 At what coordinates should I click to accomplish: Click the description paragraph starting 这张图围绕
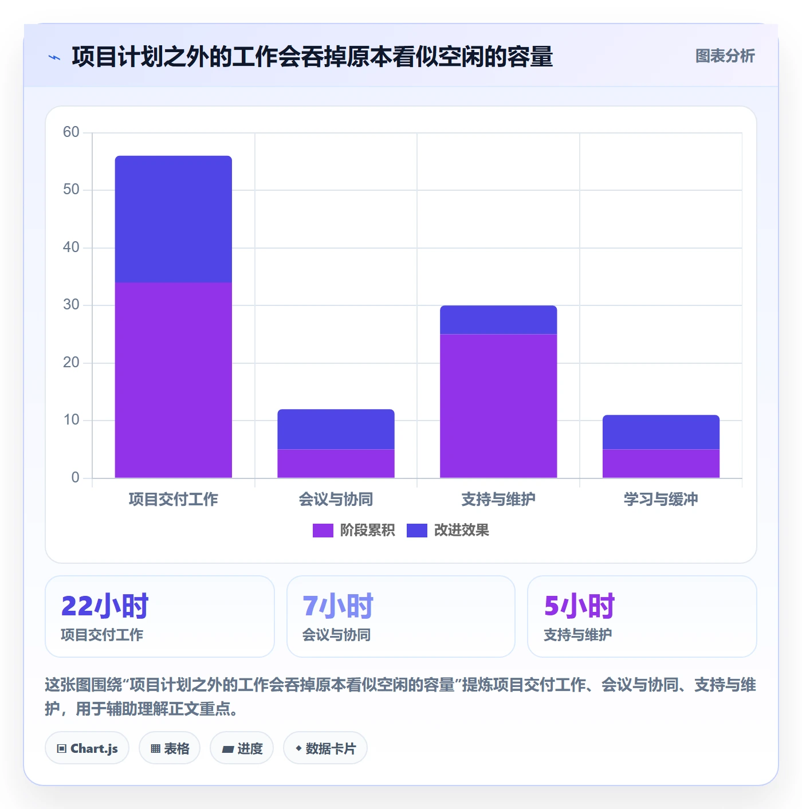coord(400,697)
